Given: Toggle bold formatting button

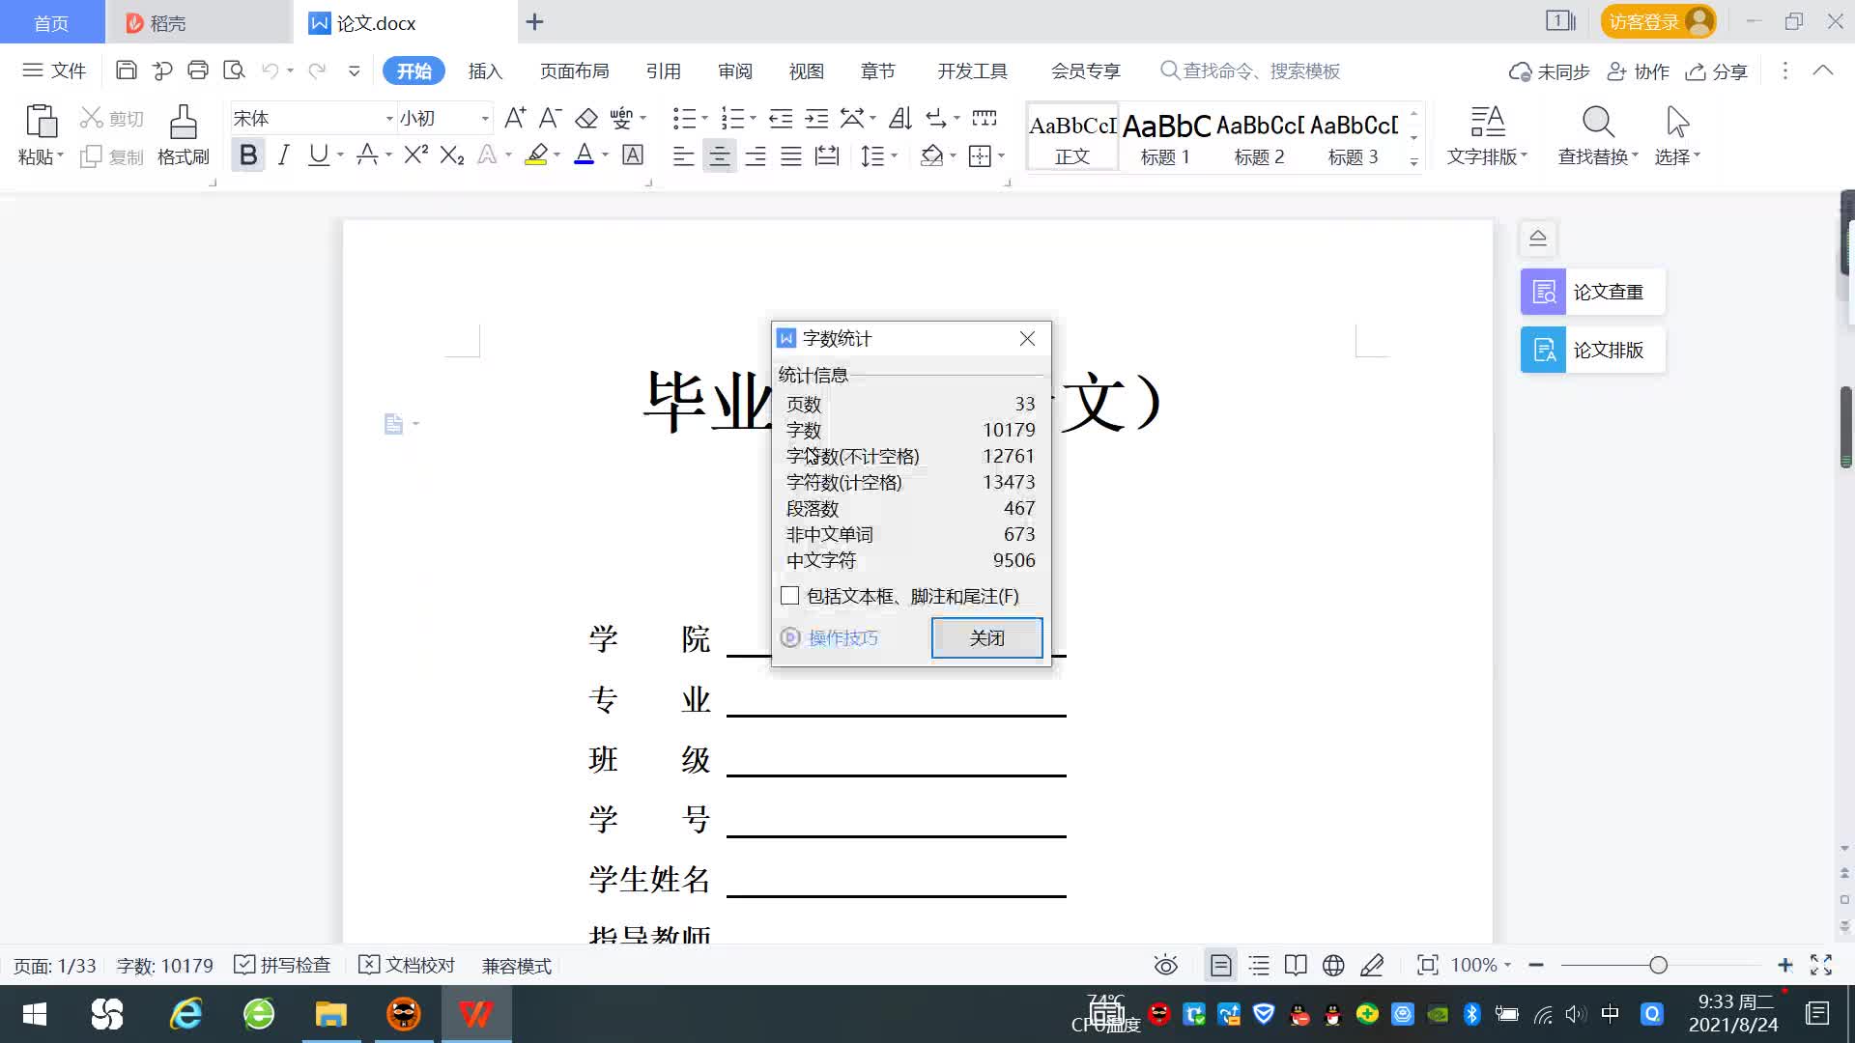Looking at the screenshot, I should [248, 155].
